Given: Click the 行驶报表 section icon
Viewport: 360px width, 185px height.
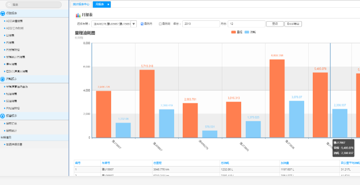Looking at the screenshot, I should (x=3, y=14).
